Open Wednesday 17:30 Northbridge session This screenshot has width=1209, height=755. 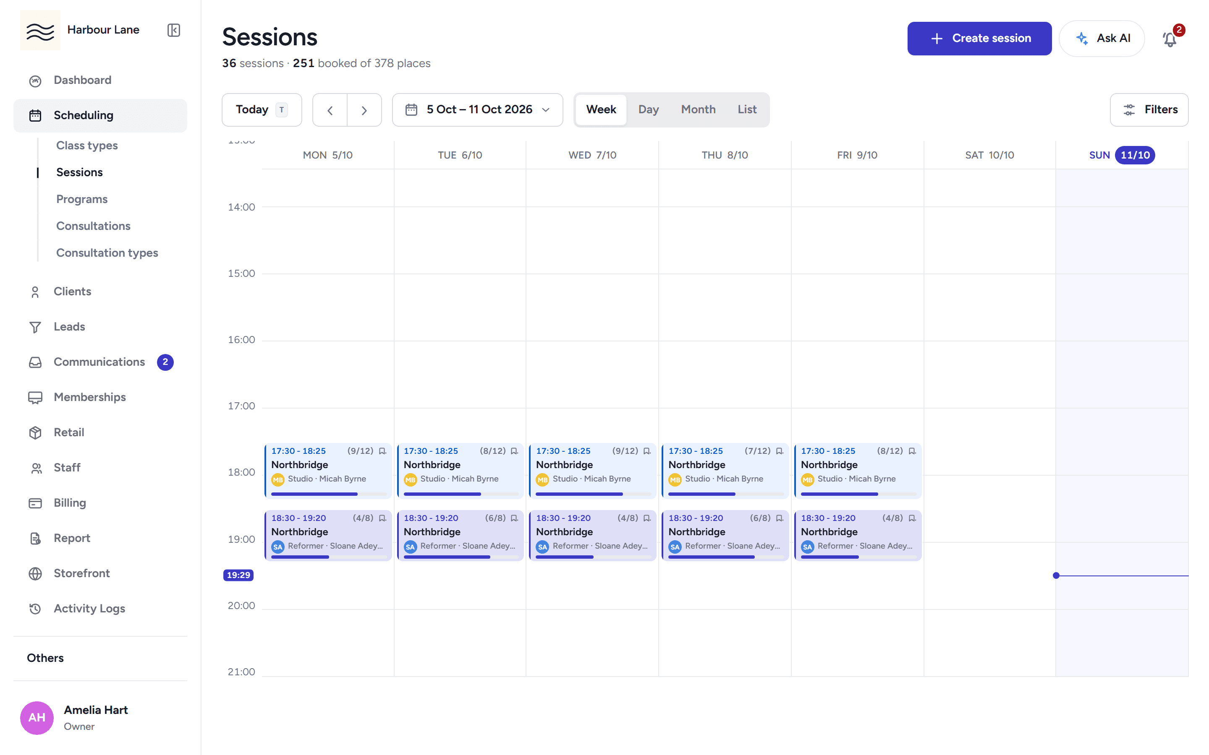pos(592,470)
